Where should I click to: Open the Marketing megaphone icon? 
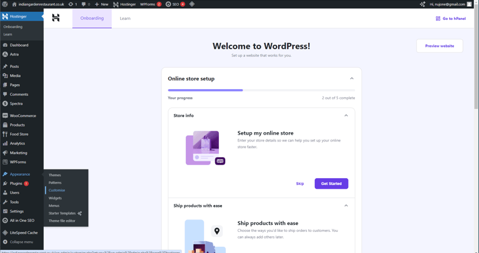pos(5,153)
